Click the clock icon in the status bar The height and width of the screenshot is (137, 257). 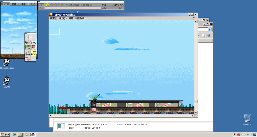(41, 6)
